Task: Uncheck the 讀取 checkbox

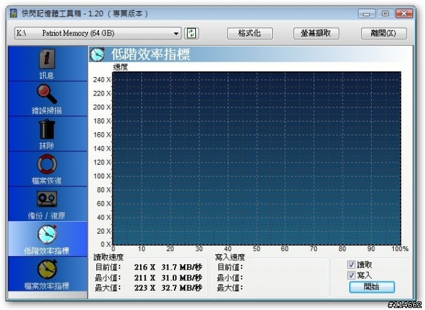Action: pos(351,264)
